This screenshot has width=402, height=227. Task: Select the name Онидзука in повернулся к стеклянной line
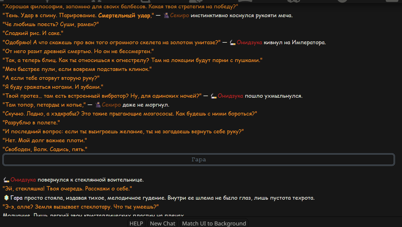pos(23,180)
